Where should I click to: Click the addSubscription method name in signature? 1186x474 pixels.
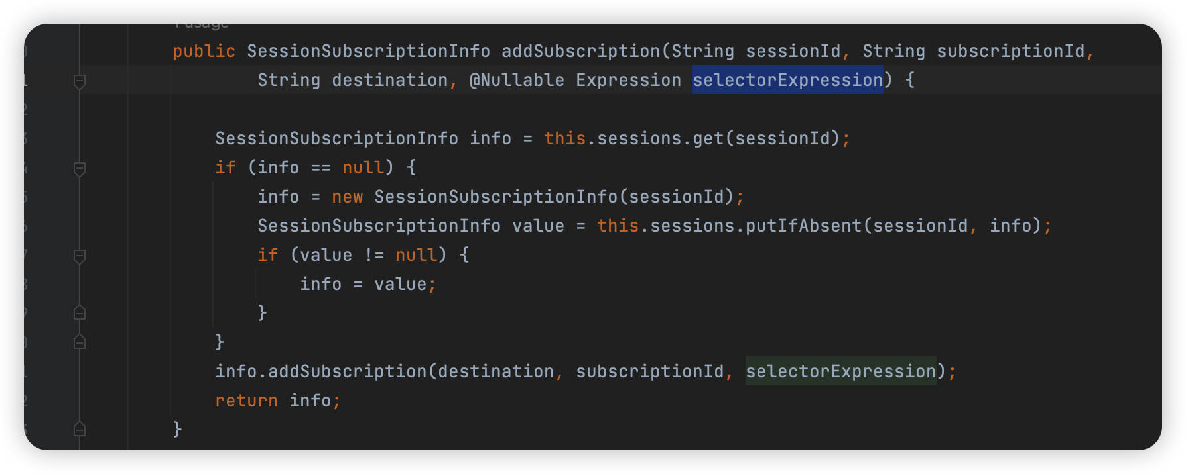click(x=580, y=51)
